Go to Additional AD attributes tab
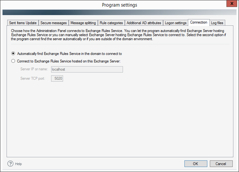 (x=144, y=23)
